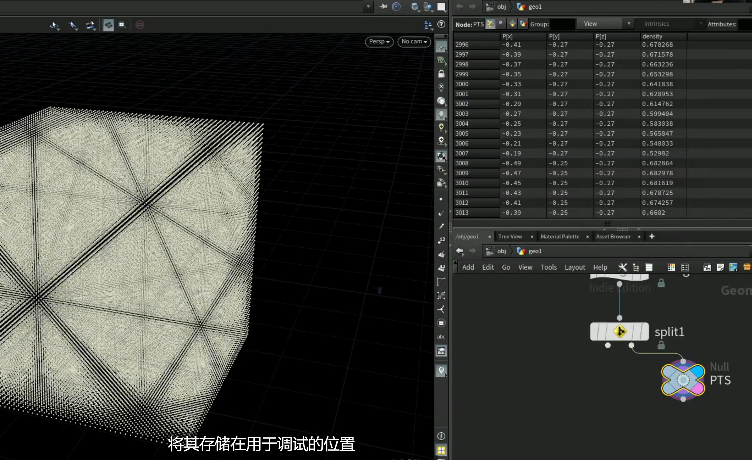Add a new pane tab with plus
Image resolution: width=752 pixels, height=460 pixels.
tap(652, 236)
